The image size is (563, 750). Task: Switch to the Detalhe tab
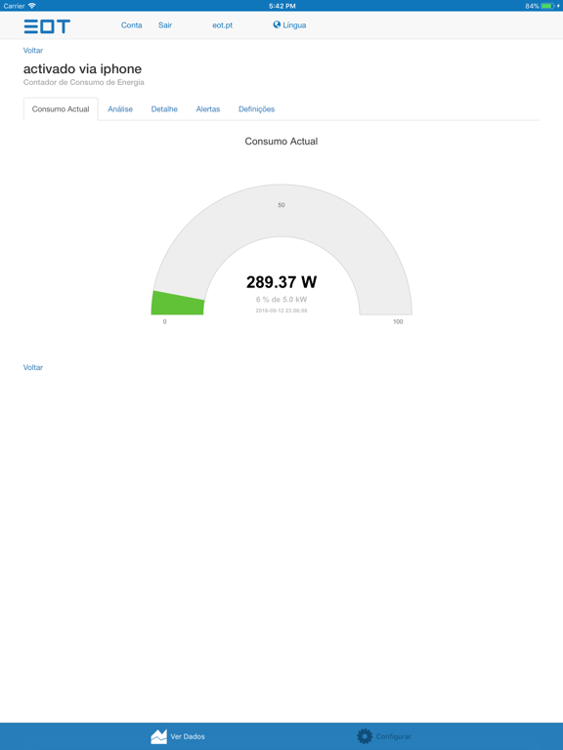pos(164,109)
